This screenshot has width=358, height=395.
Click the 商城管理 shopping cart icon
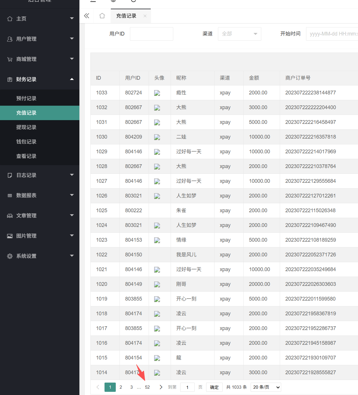[x=10, y=59]
